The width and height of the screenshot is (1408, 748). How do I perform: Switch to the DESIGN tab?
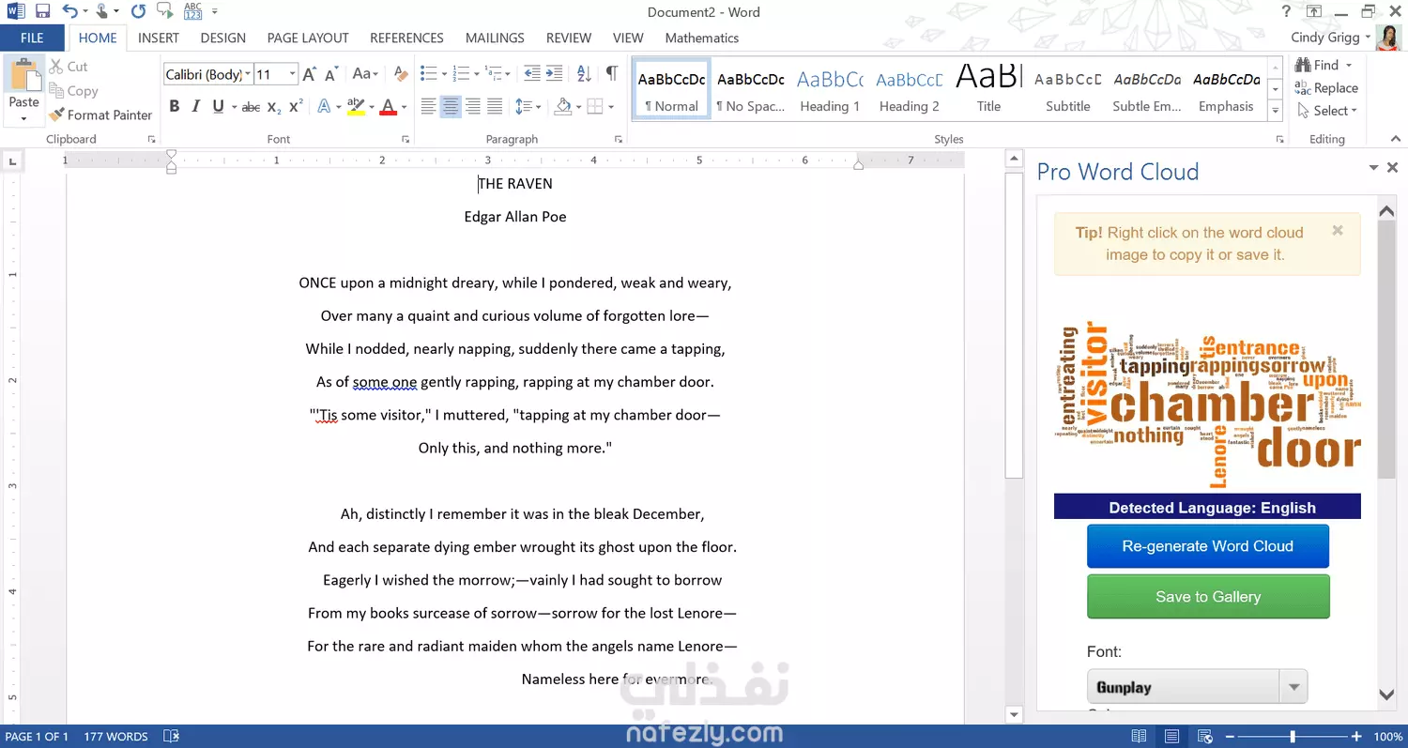pyautogui.click(x=223, y=38)
